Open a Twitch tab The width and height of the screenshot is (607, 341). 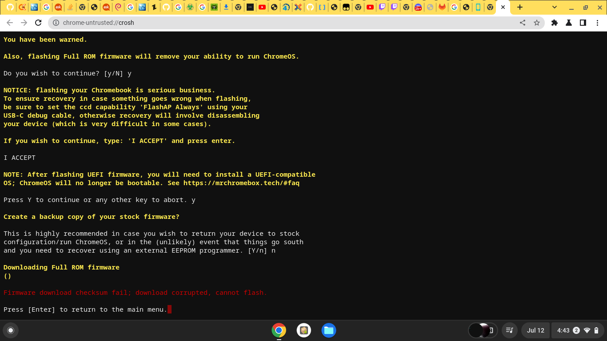click(x=381, y=7)
